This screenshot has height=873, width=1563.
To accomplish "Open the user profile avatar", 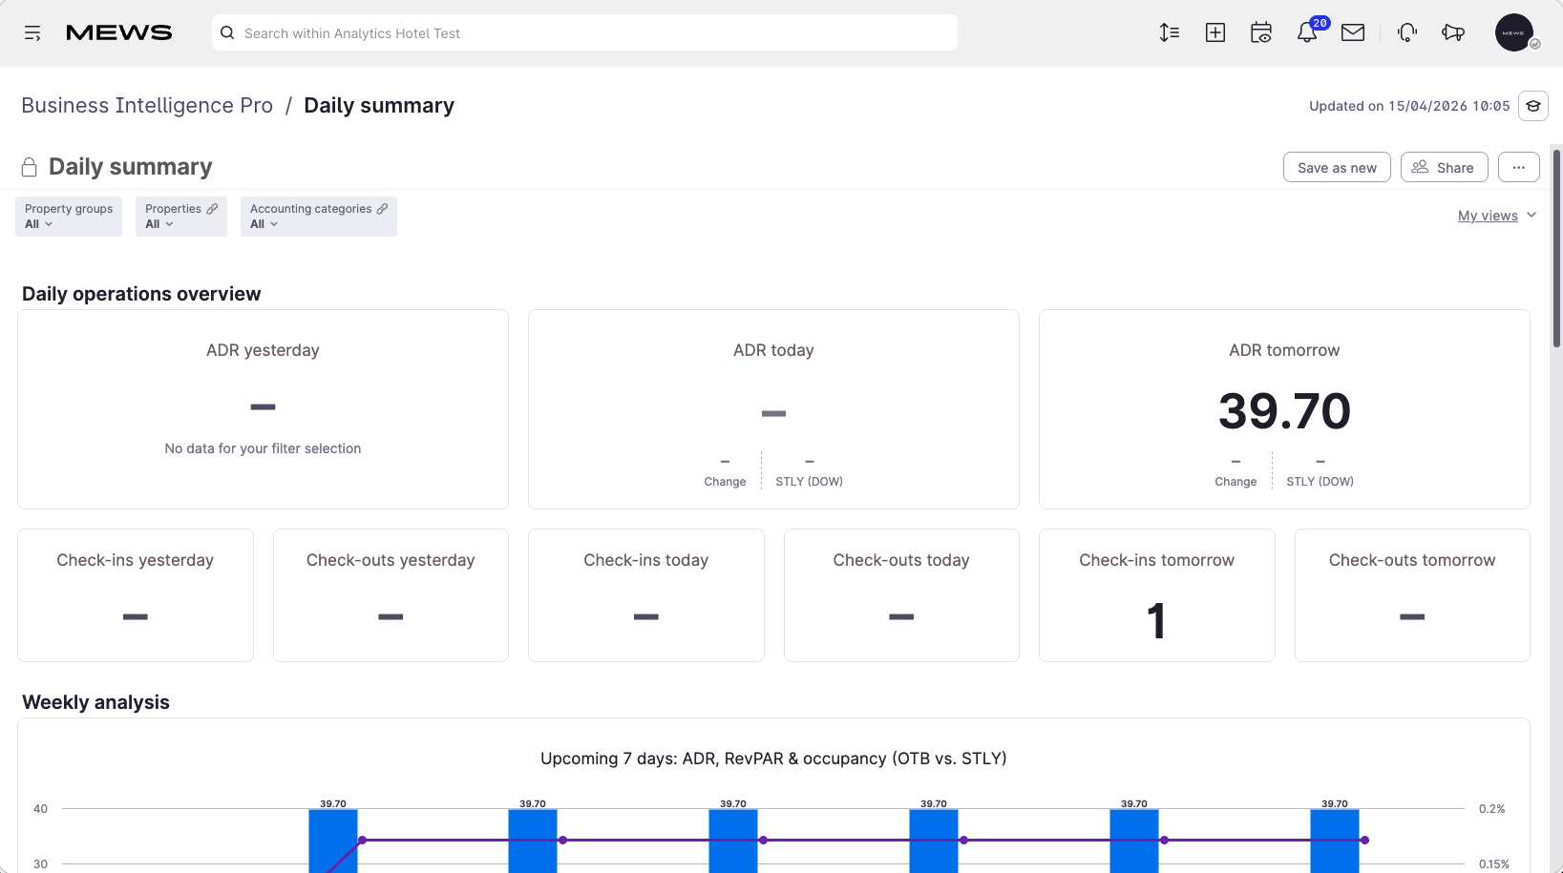I will [1514, 32].
